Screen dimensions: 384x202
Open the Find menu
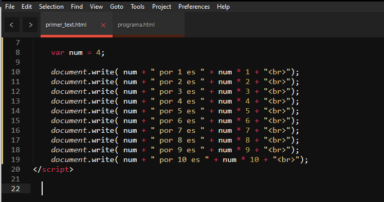[77, 7]
